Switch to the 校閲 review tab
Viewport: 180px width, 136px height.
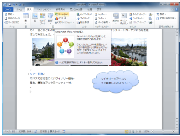(x=90, y=9)
